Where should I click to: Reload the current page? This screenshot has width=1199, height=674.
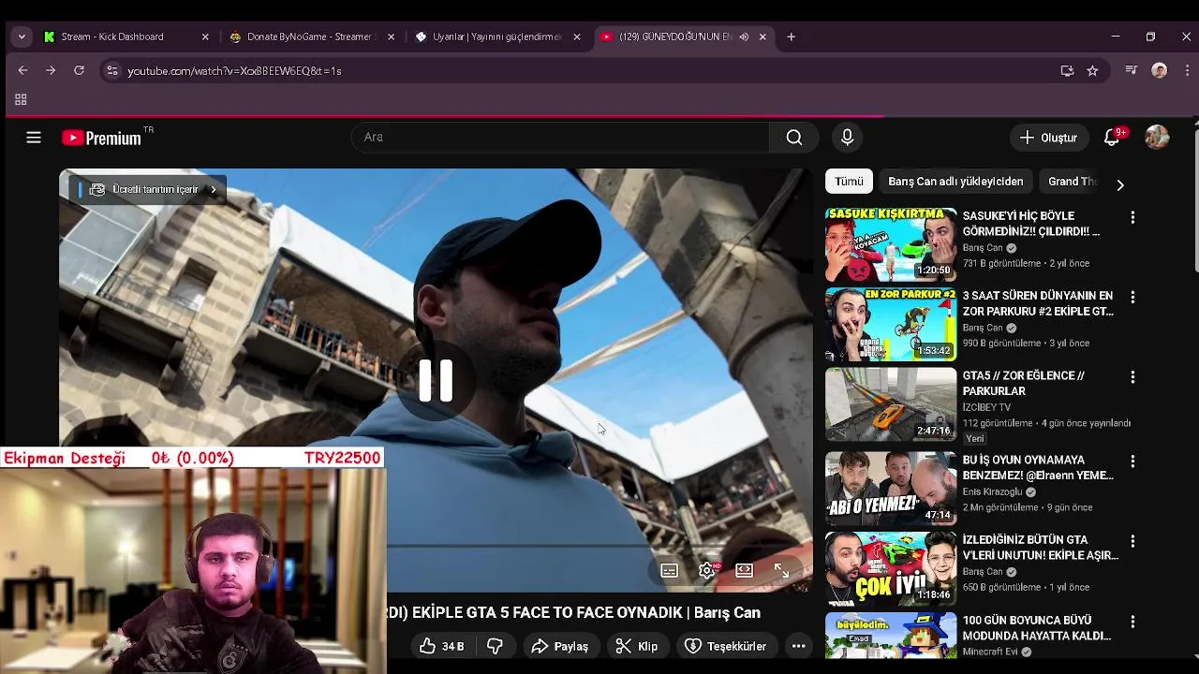79,70
